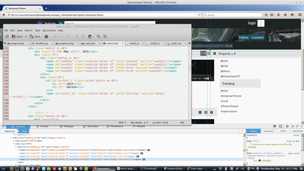Open the Documents menu in gedit
The width and height of the screenshot is (304, 171).
click(49, 30)
